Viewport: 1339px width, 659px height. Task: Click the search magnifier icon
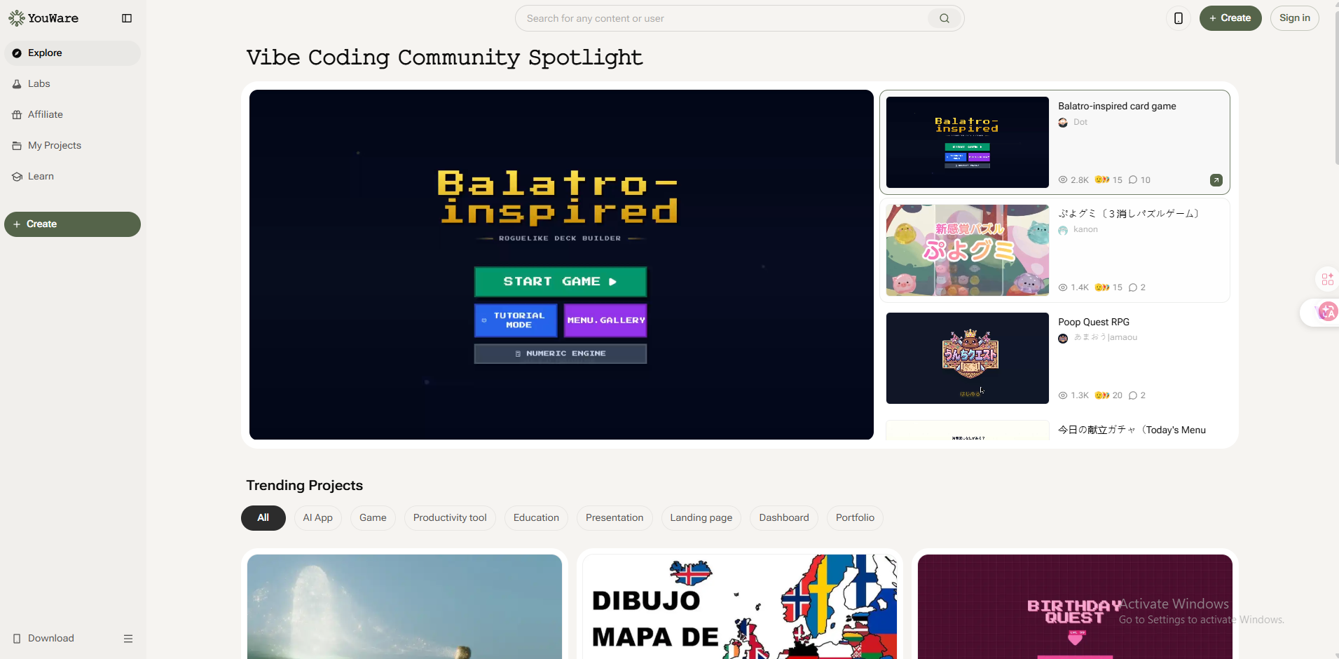pyautogui.click(x=945, y=18)
